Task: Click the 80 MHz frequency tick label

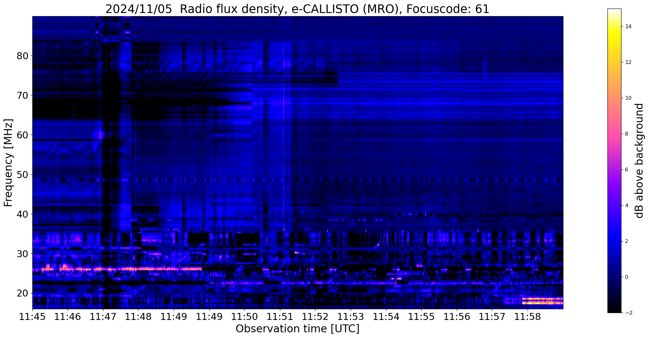Action: (x=23, y=56)
